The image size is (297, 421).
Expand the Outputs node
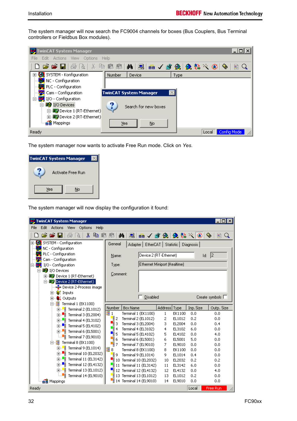[x=52, y=299]
